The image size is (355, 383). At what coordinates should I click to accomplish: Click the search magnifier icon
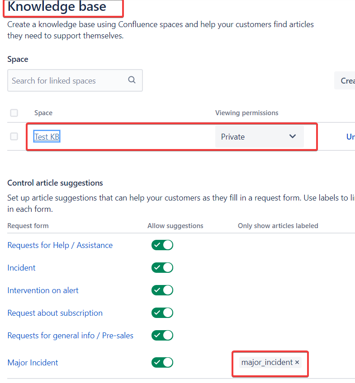point(132,80)
